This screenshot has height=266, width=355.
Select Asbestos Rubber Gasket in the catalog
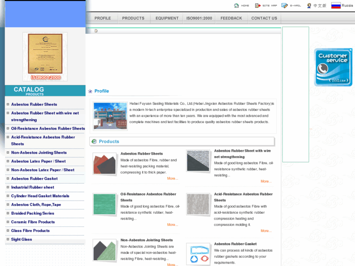34,179
